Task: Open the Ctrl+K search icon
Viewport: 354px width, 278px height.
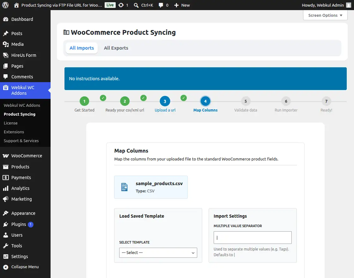Action: pyautogui.click(x=136, y=5)
